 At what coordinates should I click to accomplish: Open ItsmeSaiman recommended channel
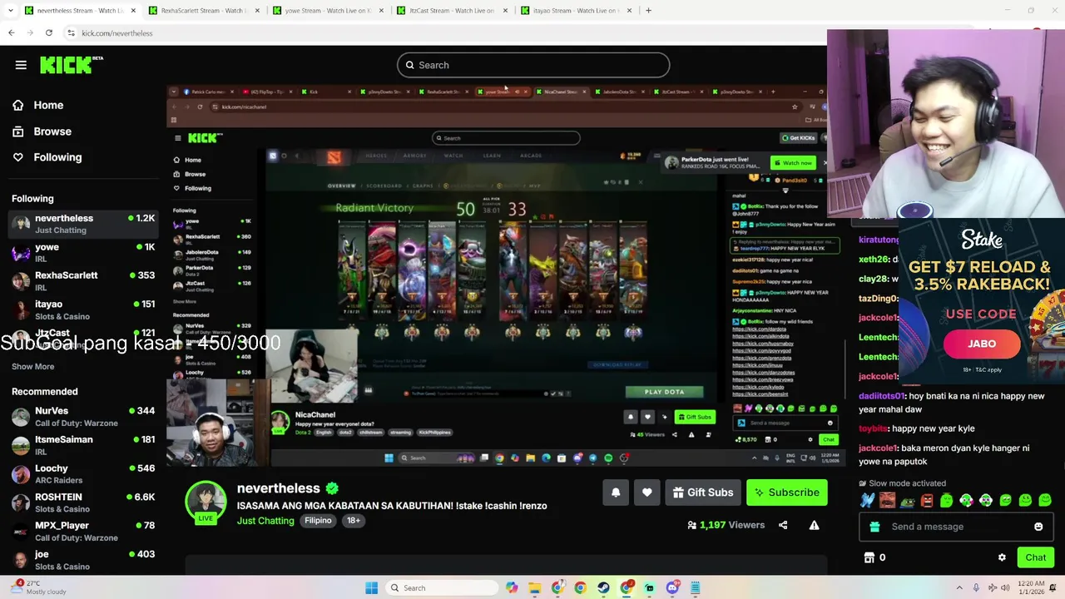point(83,445)
